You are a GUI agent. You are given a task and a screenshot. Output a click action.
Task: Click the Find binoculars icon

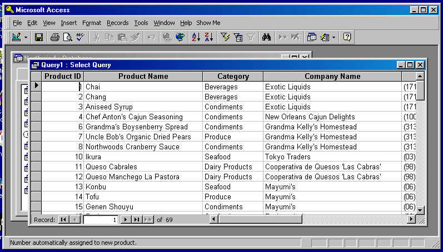[266, 37]
